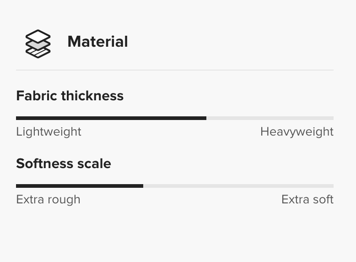This screenshot has width=356, height=262.
Task: Click the bottom striped layer of the Material icon
Action: click(x=38, y=53)
